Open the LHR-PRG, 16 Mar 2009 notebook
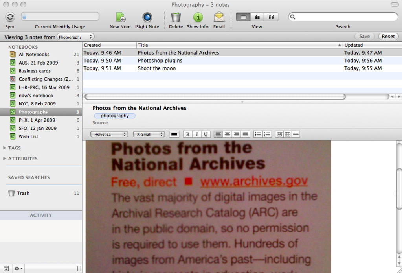 pos(41,87)
